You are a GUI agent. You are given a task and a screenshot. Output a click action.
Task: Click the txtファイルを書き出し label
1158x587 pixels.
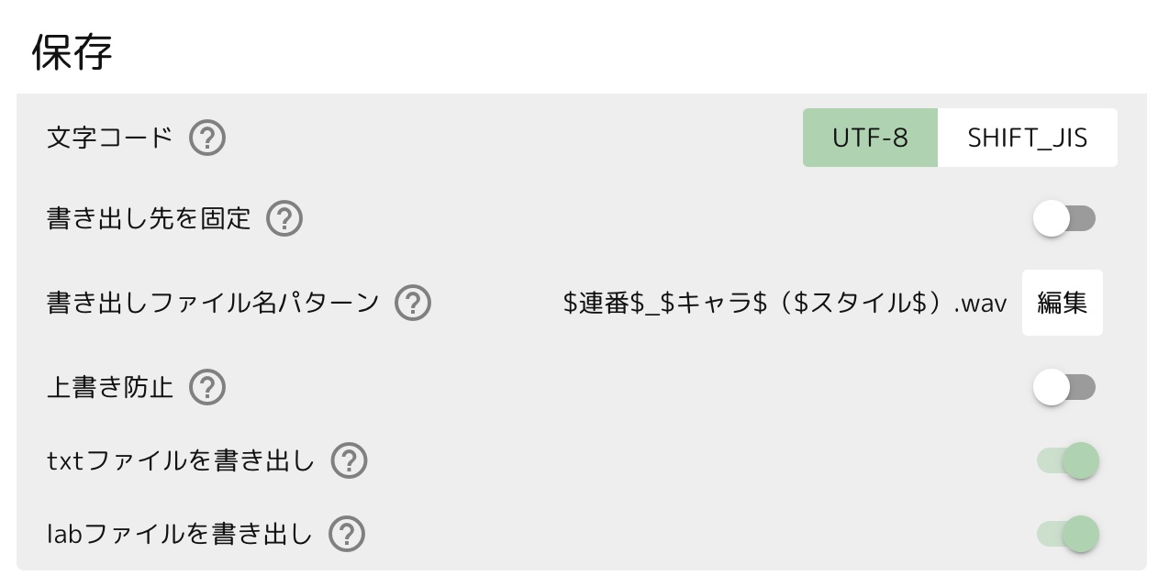click(x=181, y=460)
